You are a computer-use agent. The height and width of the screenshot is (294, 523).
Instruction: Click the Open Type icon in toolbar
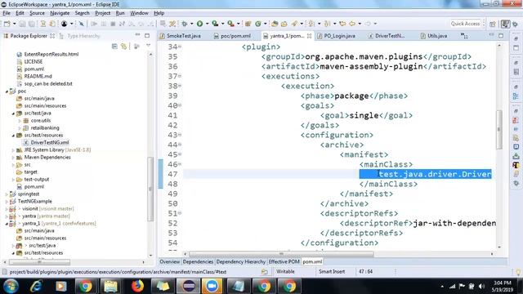click(x=275, y=24)
